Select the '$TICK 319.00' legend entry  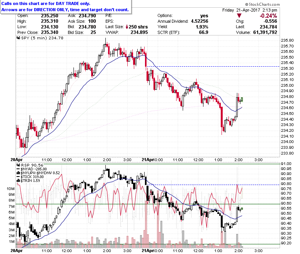32,177
